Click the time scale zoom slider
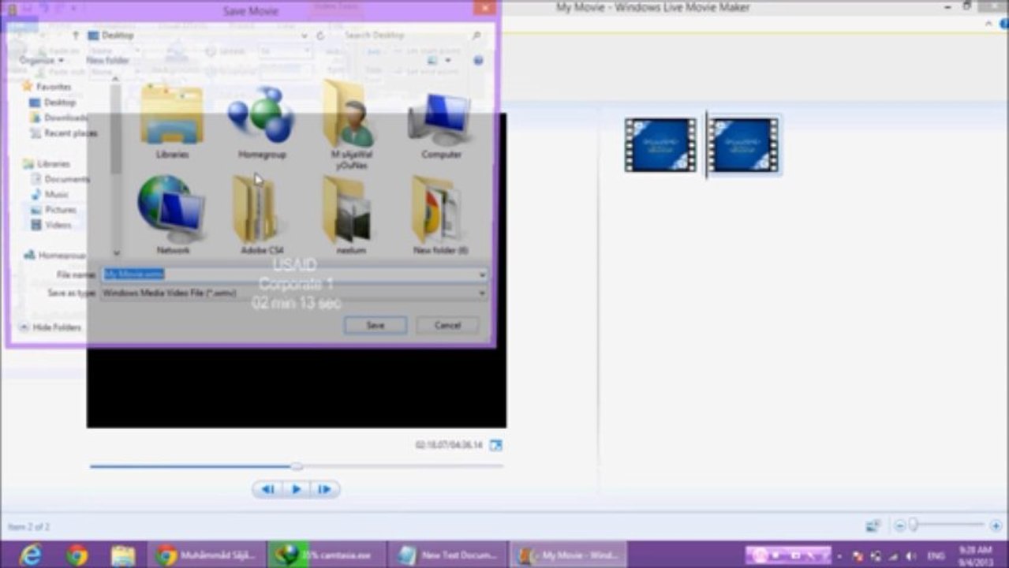The width and height of the screenshot is (1009, 568). [x=914, y=525]
